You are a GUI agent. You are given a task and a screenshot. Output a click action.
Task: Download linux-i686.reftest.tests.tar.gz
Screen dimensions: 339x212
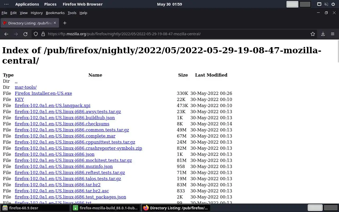click(70, 173)
